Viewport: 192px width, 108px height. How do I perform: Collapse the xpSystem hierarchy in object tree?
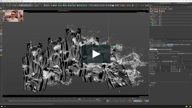[150, 18]
